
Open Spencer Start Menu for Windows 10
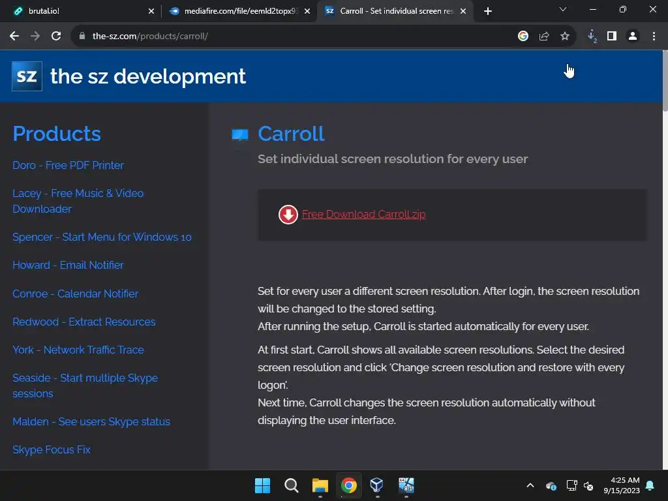(x=102, y=237)
